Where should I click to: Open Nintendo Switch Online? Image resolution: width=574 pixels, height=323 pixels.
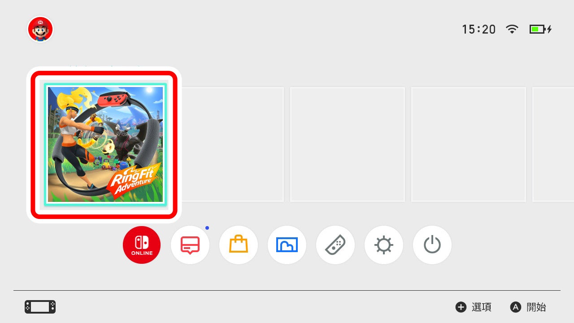coord(142,245)
